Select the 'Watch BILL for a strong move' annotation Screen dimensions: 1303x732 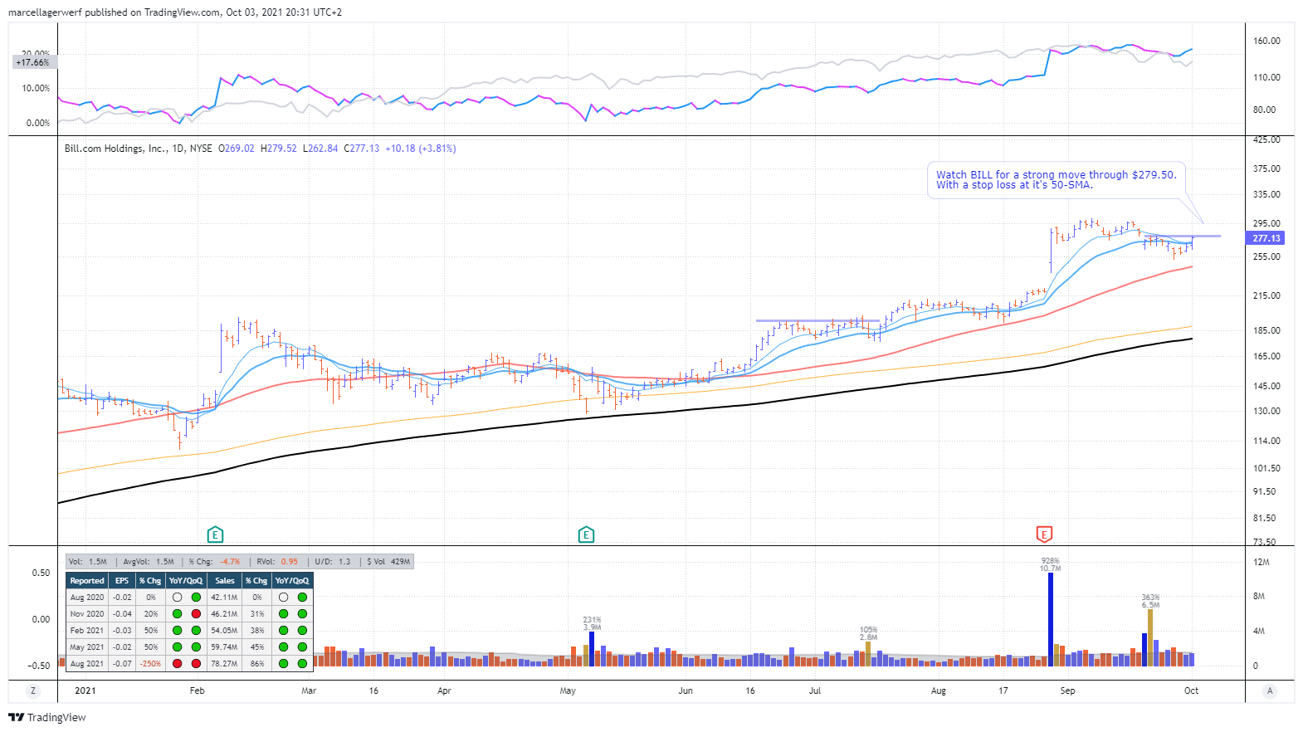point(1057,180)
